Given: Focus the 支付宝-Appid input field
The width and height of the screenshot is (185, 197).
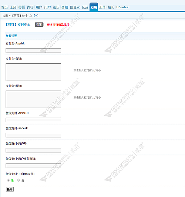Looking at the screenshot, I should (33, 50).
